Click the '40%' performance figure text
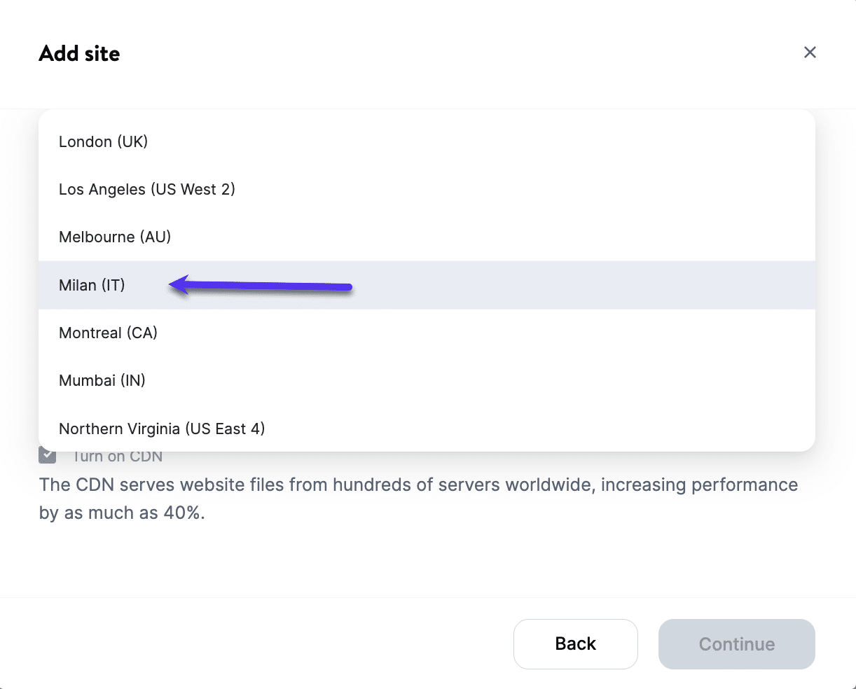Viewport: 856px width, 689px height. coord(184,513)
